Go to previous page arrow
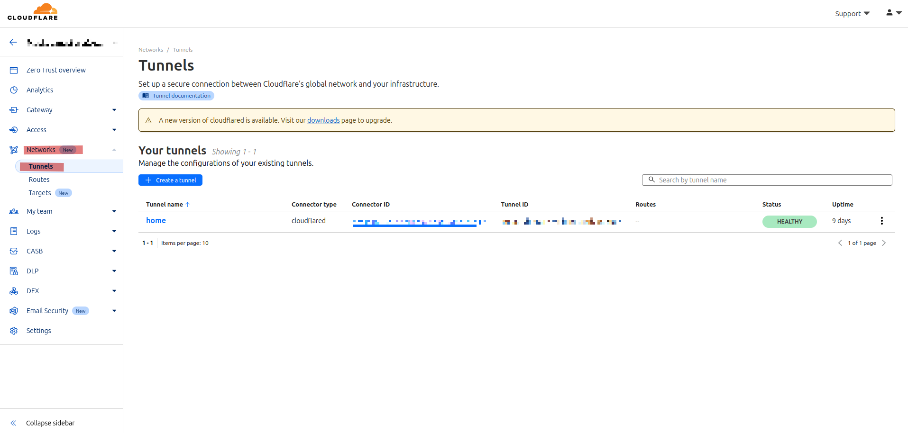This screenshot has height=433, width=908. pos(840,243)
